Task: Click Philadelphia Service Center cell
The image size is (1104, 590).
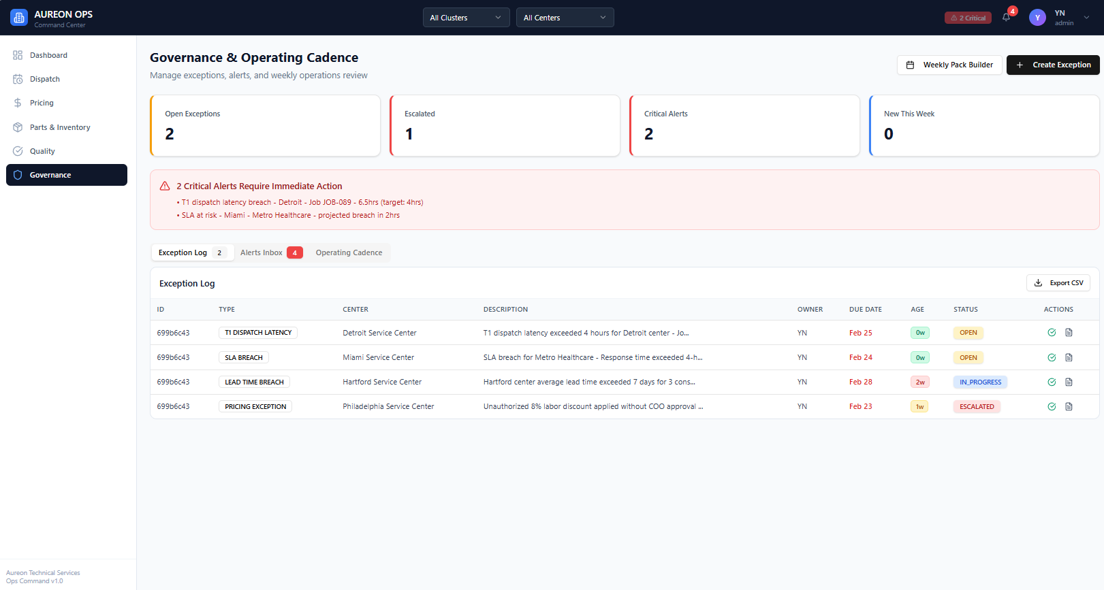Action: [388, 406]
